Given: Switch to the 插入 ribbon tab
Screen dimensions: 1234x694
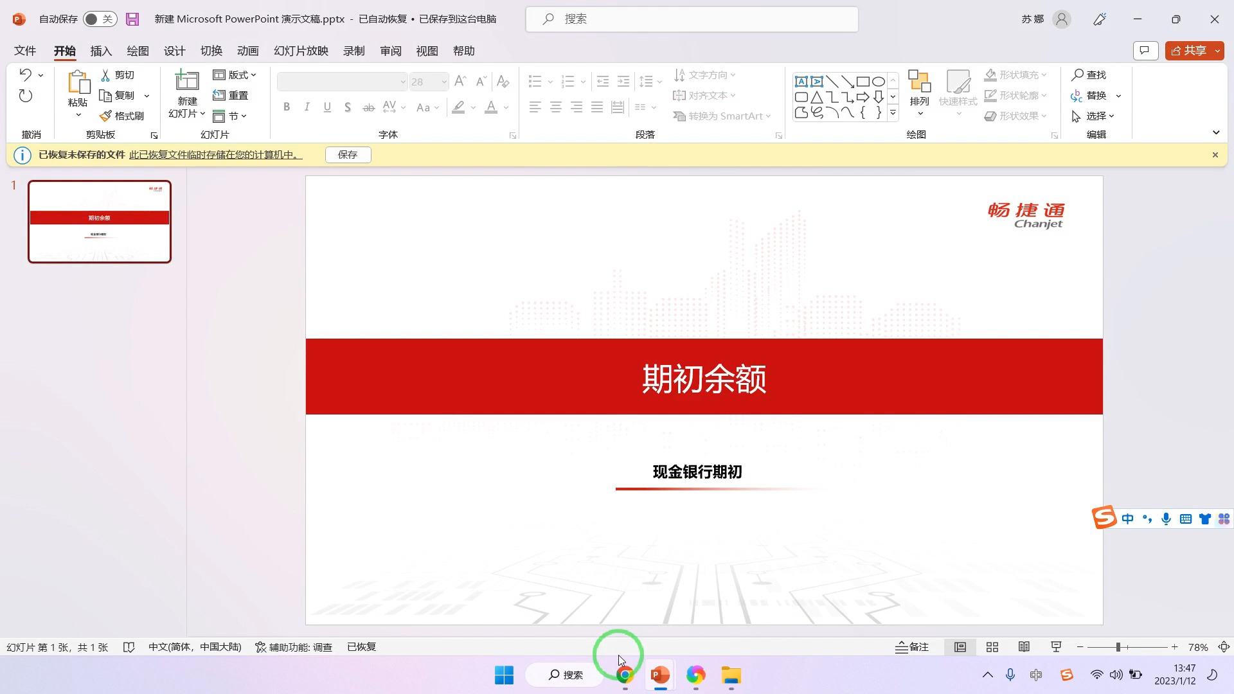Looking at the screenshot, I should pyautogui.click(x=101, y=51).
